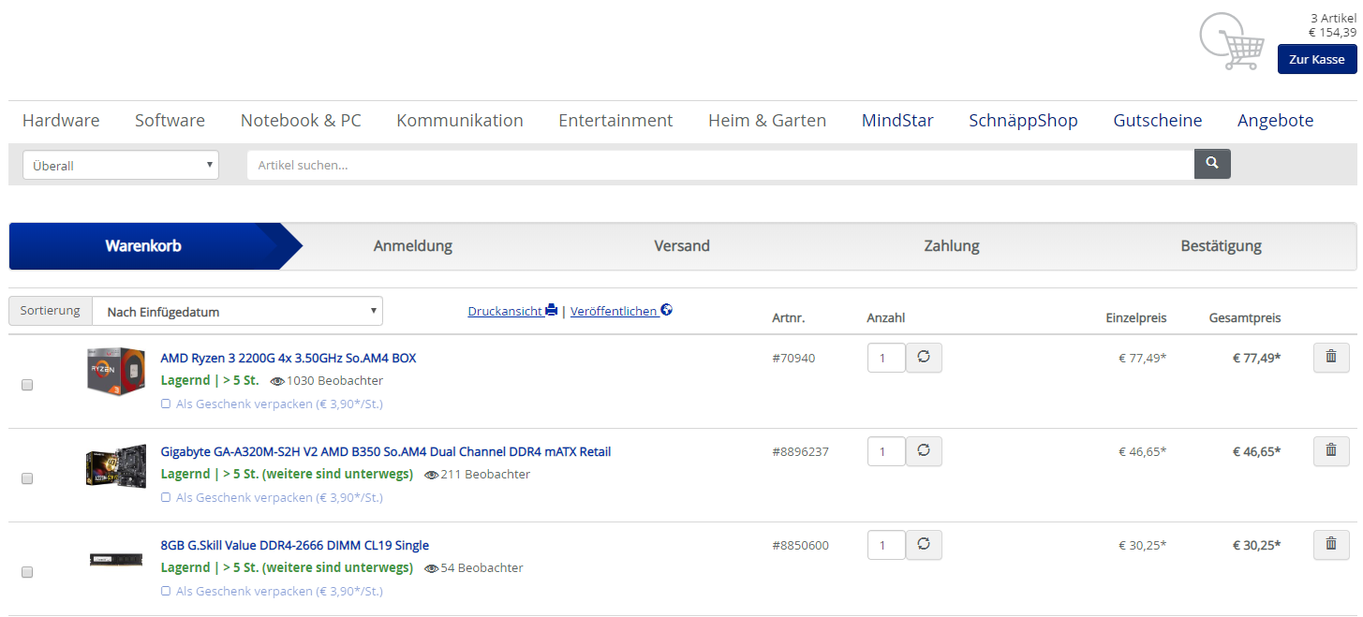This screenshot has height=617, width=1363.
Task: Expand the Nach Einfügedatum sorting dropdown
Action: coord(237,312)
